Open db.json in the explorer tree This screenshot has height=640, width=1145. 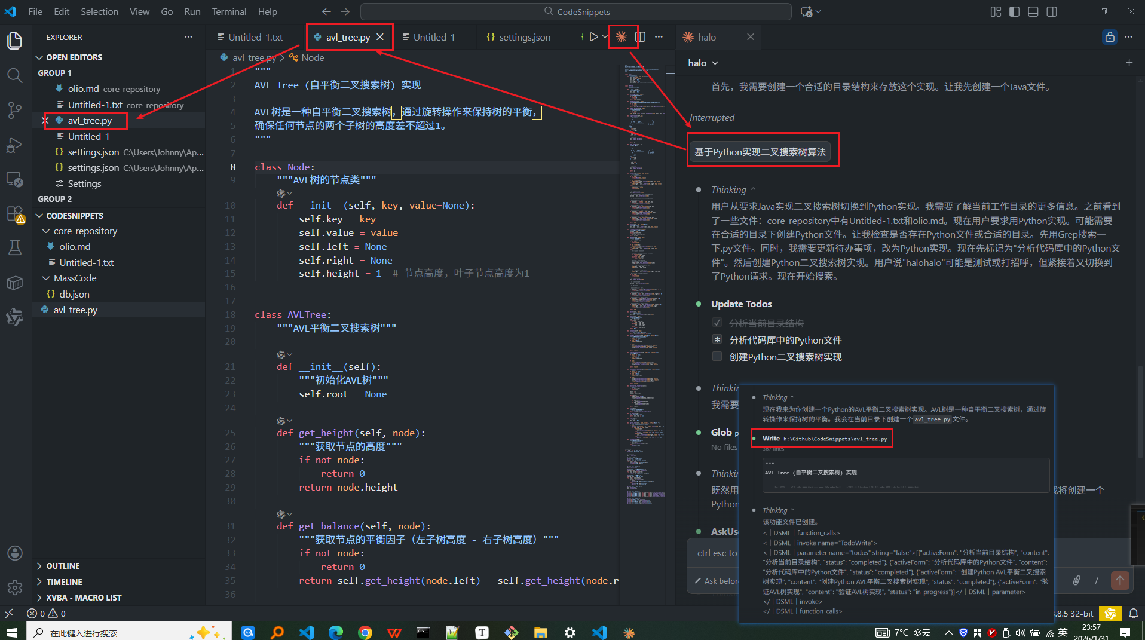(118, 294)
